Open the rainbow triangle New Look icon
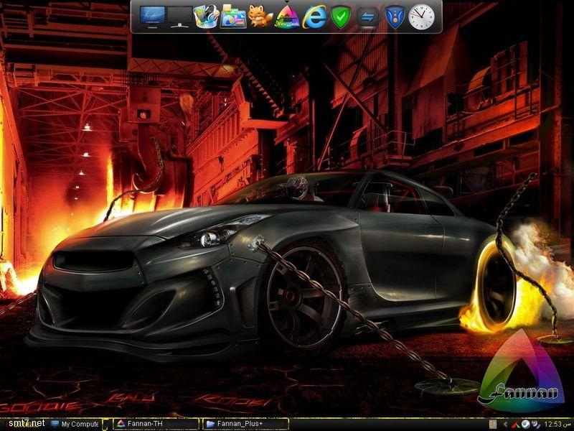 pyautogui.click(x=287, y=17)
